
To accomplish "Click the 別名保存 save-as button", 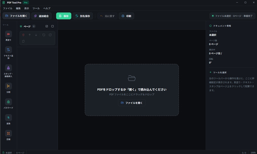I will (83, 16).
